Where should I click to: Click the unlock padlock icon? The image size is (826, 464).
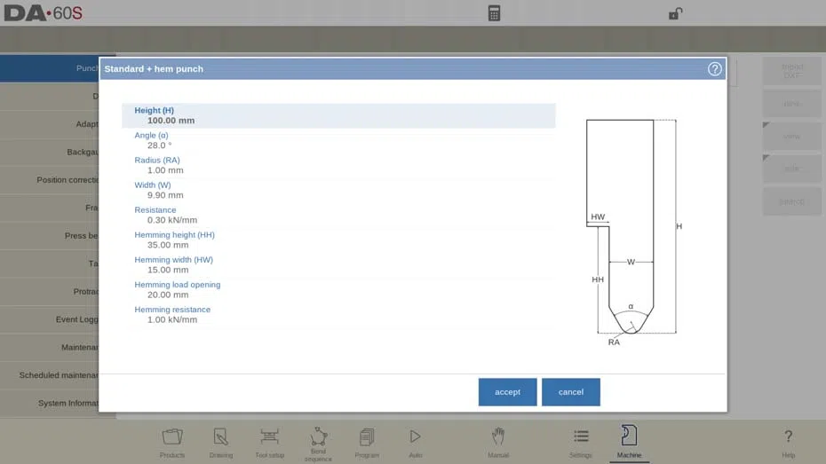[x=675, y=13]
